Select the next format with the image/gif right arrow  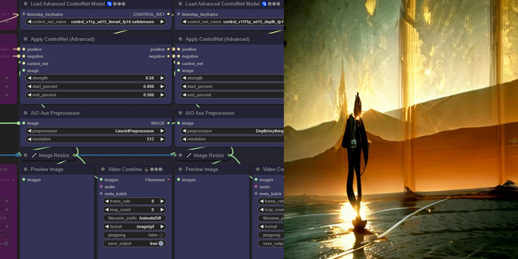pyautogui.click(x=162, y=227)
